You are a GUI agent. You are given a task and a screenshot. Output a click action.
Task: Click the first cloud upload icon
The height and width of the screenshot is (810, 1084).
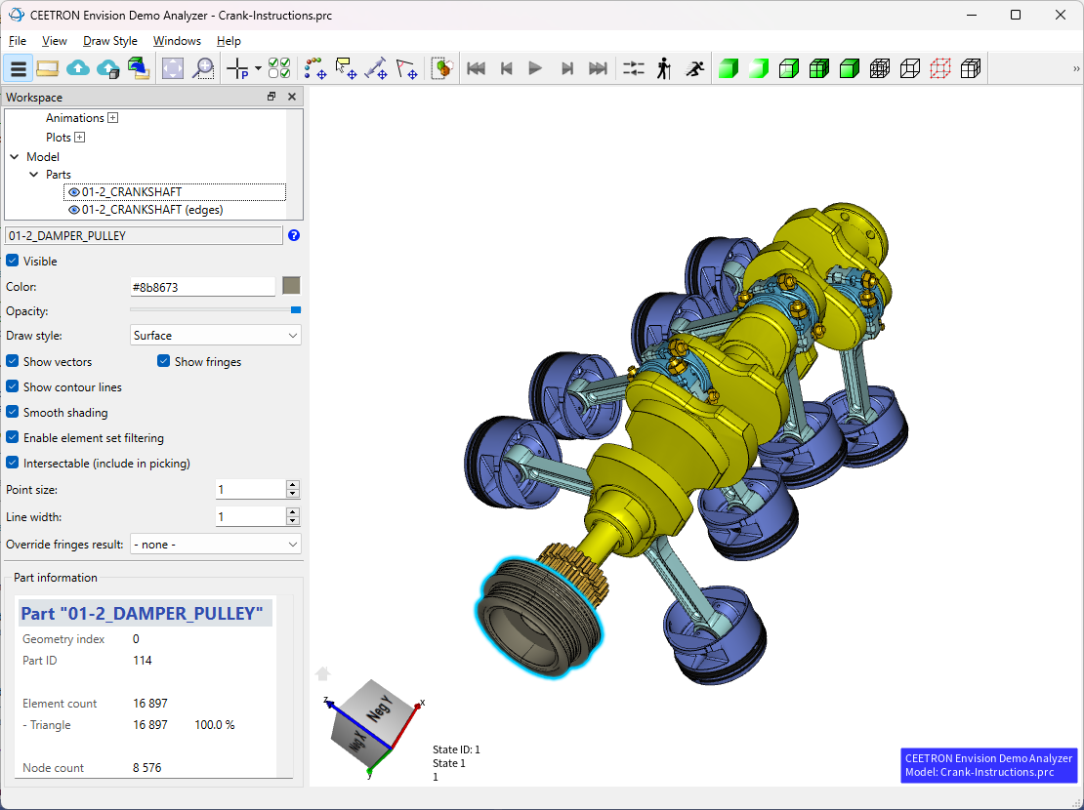coord(78,68)
